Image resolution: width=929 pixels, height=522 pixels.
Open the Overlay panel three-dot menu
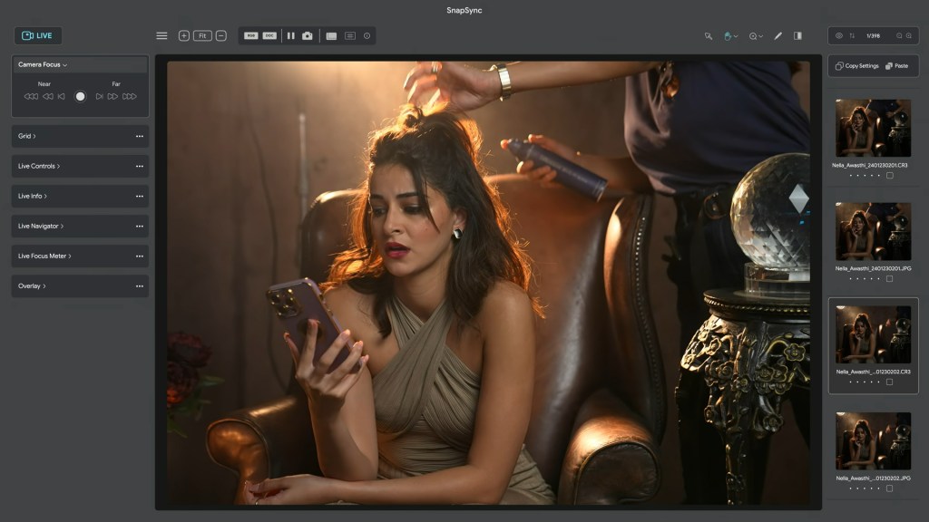pyautogui.click(x=140, y=286)
